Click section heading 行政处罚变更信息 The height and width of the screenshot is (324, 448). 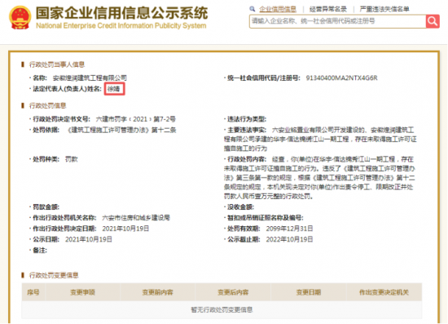click(54, 275)
